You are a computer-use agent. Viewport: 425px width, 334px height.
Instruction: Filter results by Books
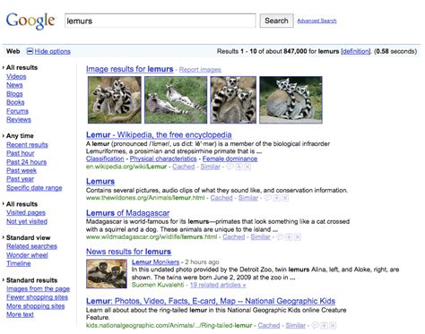click(x=15, y=102)
